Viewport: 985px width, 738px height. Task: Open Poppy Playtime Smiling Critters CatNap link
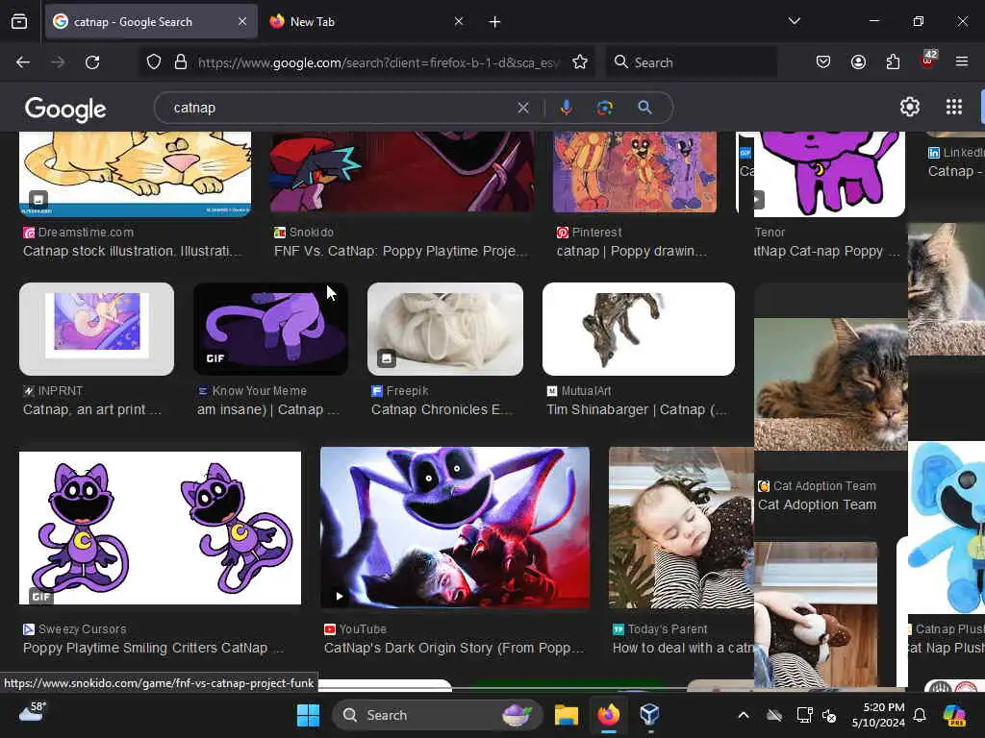click(x=153, y=648)
